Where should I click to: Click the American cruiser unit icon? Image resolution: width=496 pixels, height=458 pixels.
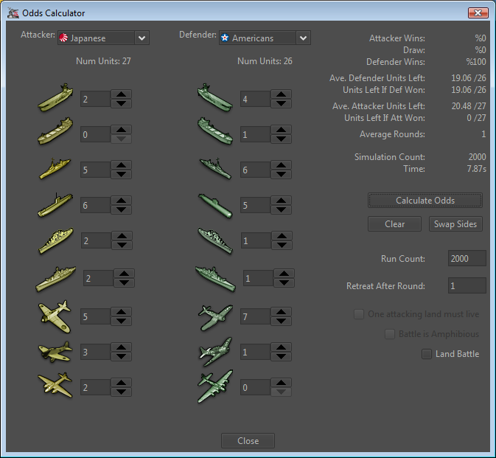215,240
